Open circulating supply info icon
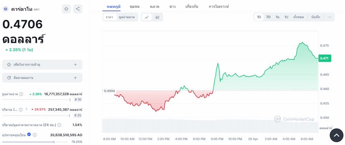This screenshot has height=145, width=345. [35, 135]
